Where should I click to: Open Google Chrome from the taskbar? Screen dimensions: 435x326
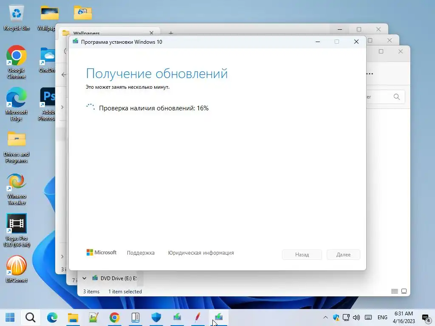[114, 318]
